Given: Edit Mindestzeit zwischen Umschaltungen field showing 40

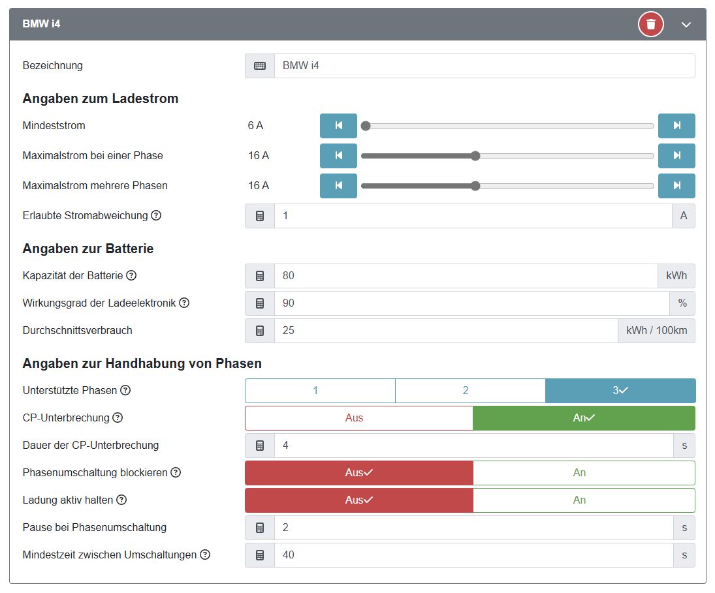Looking at the screenshot, I should coord(474,555).
